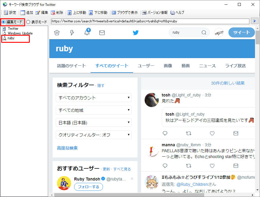Select the 表示モード radio button
Viewport: 260px width, 197px height.
coord(37,22)
